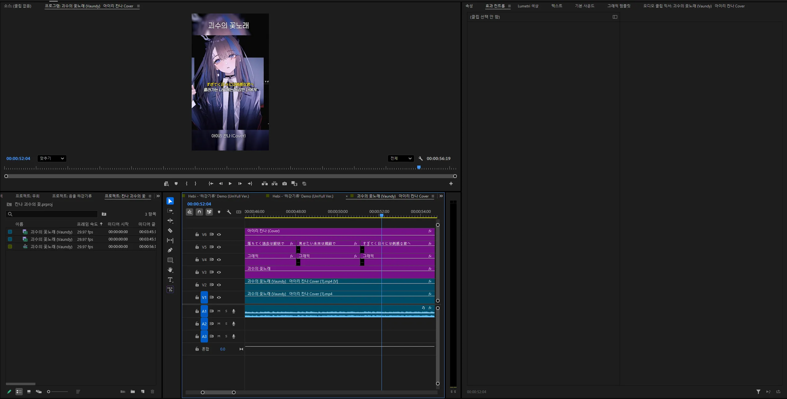Mute the A1 audio track
The image size is (787, 399).
point(219,311)
